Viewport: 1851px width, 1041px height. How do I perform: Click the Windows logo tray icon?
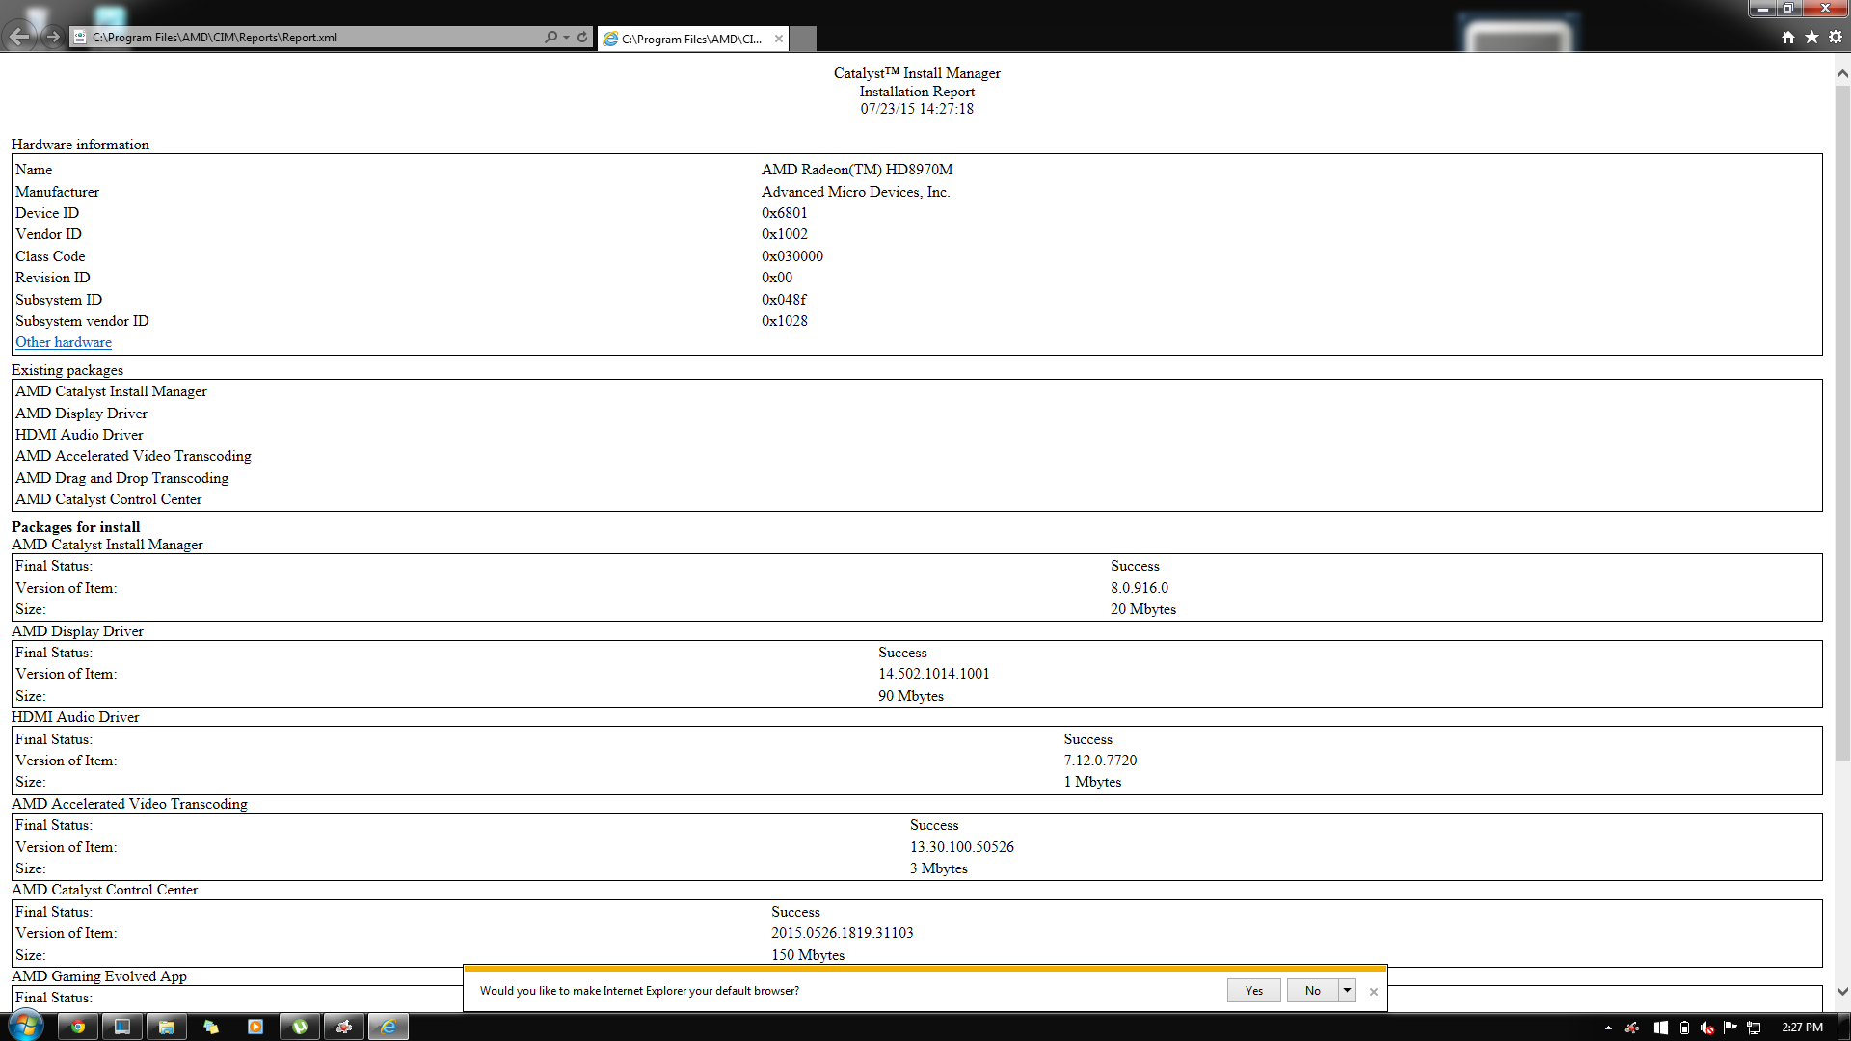point(1660,1028)
